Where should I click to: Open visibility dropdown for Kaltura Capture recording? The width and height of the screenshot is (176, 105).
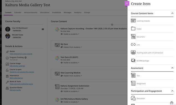tap(71, 34)
